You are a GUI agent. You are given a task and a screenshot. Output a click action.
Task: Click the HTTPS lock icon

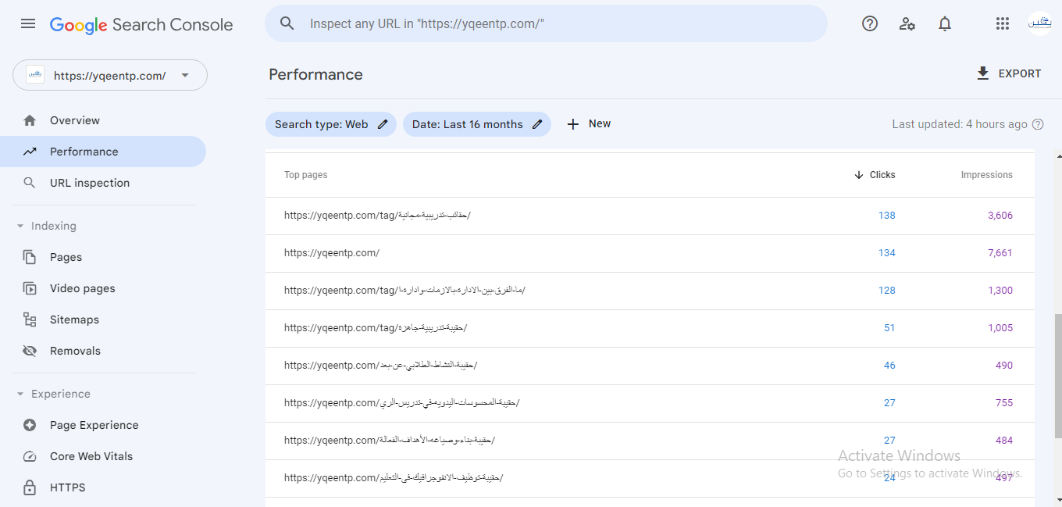click(x=30, y=487)
